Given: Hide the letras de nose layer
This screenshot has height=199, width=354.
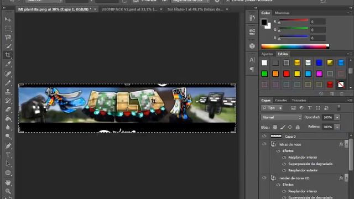Looking at the screenshot, I should (264, 144).
